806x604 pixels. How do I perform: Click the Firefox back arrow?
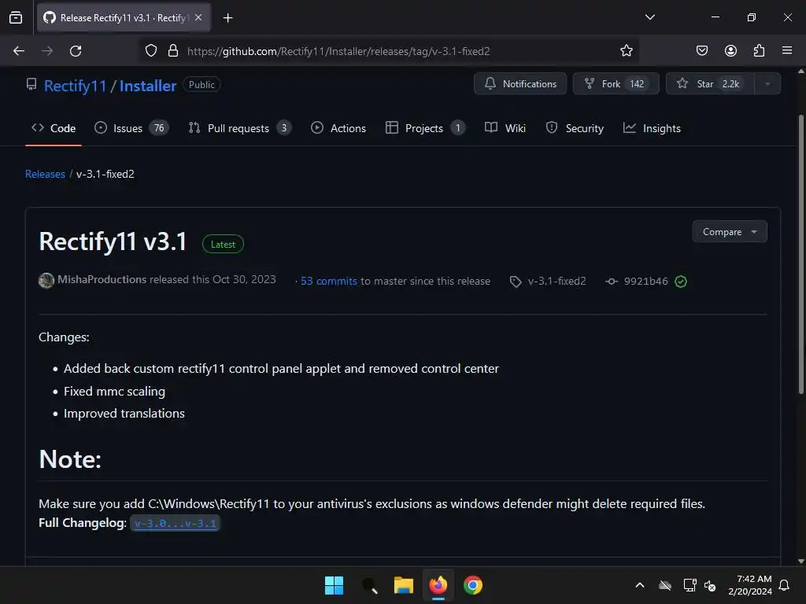19,51
